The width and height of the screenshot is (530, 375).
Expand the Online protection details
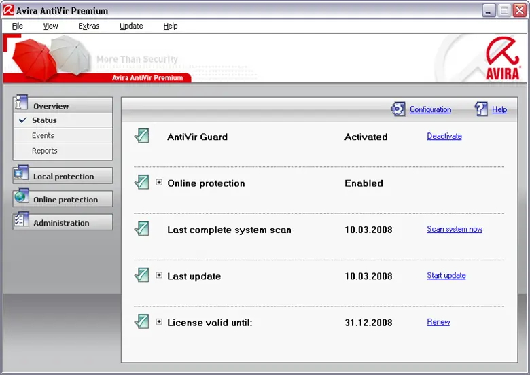click(x=159, y=183)
